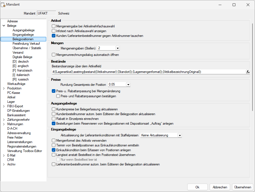Open the formula editor fx icon

248,72
